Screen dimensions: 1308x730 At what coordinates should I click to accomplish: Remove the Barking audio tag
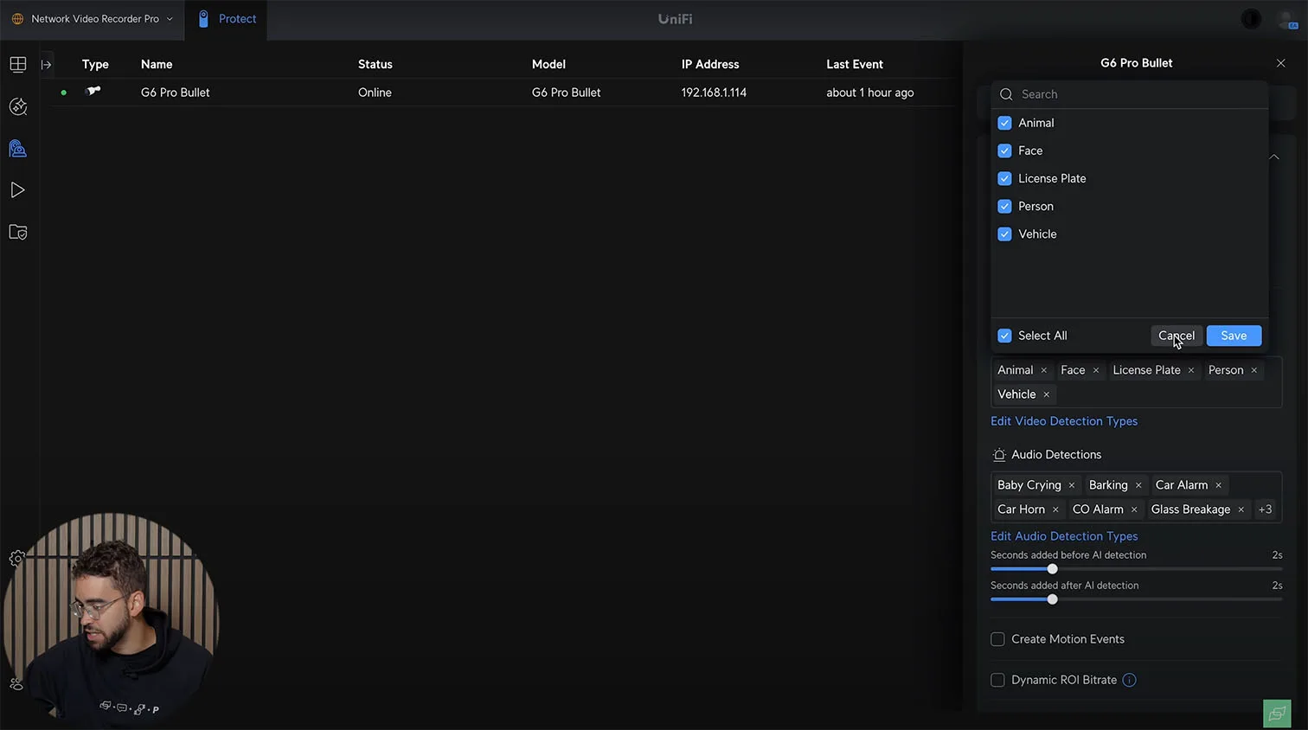pyautogui.click(x=1138, y=485)
